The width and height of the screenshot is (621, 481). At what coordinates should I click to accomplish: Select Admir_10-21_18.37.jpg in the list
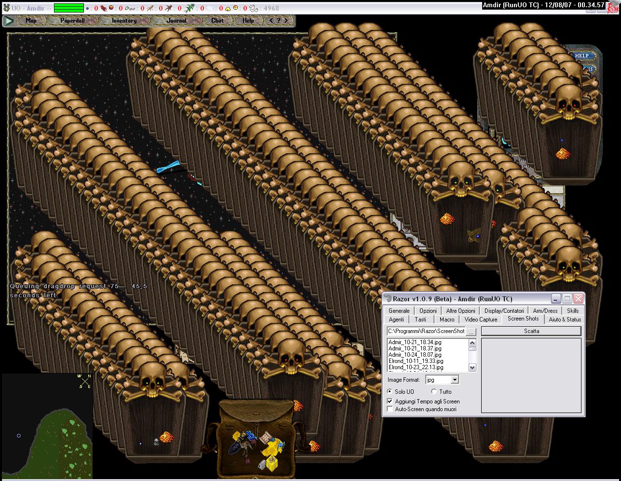tap(415, 348)
